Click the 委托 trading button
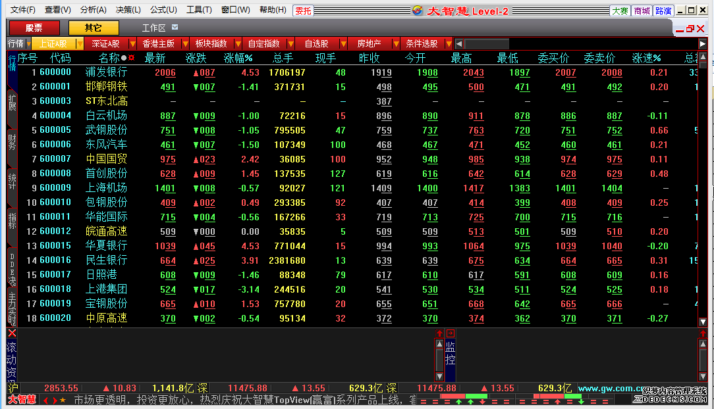 click(x=303, y=11)
